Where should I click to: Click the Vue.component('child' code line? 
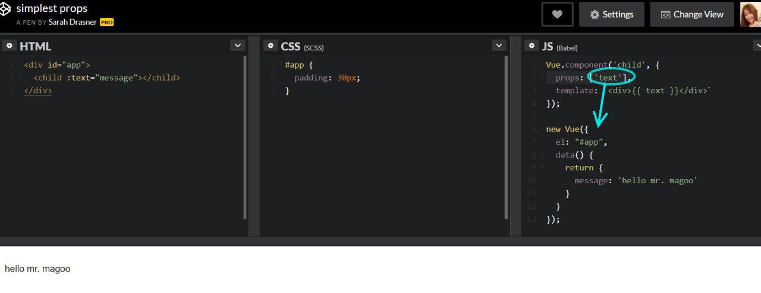point(603,65)
